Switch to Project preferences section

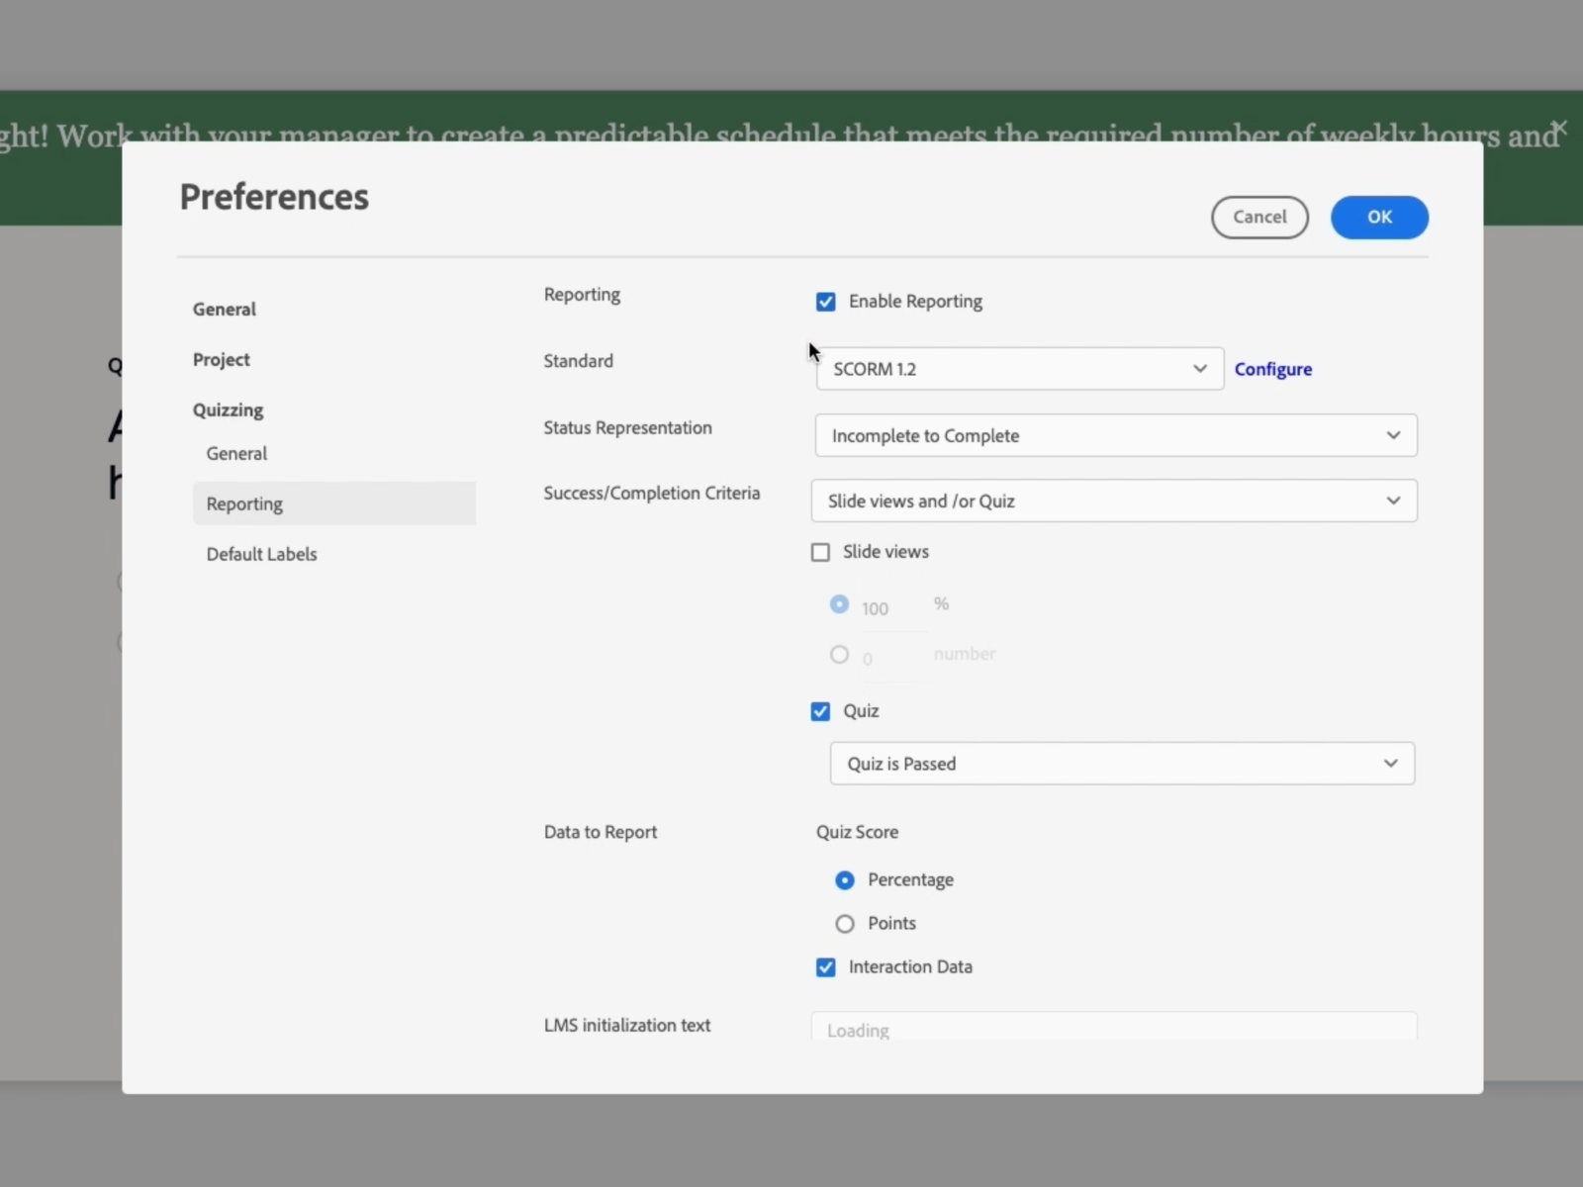(222, 360)
